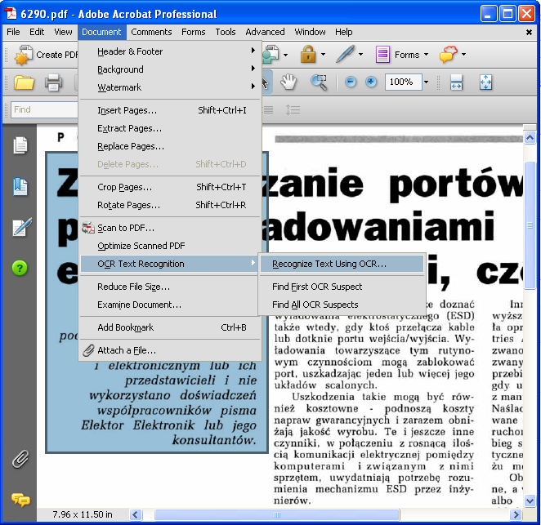Click the Print icon in toolbar

pyautogui.click(x=54, y=82)
